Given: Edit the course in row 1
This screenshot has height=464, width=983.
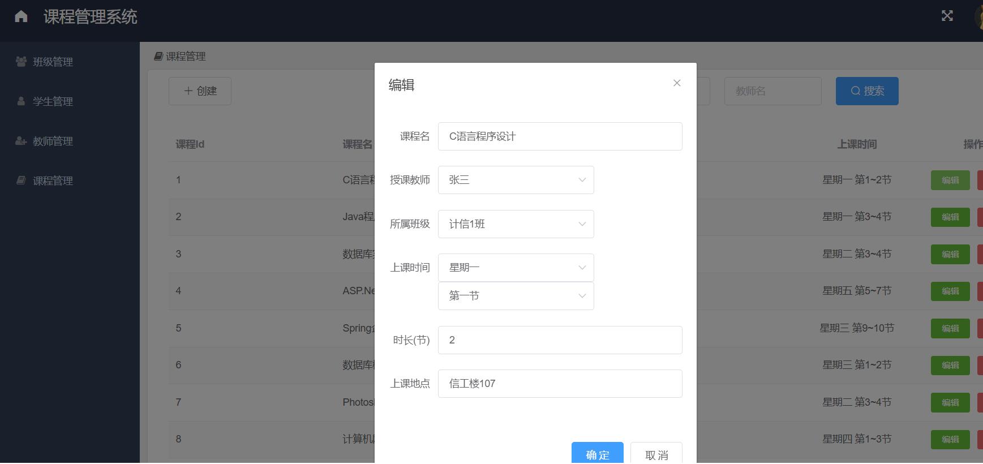Looking at the screenshot, I should [x=950, y=181].
